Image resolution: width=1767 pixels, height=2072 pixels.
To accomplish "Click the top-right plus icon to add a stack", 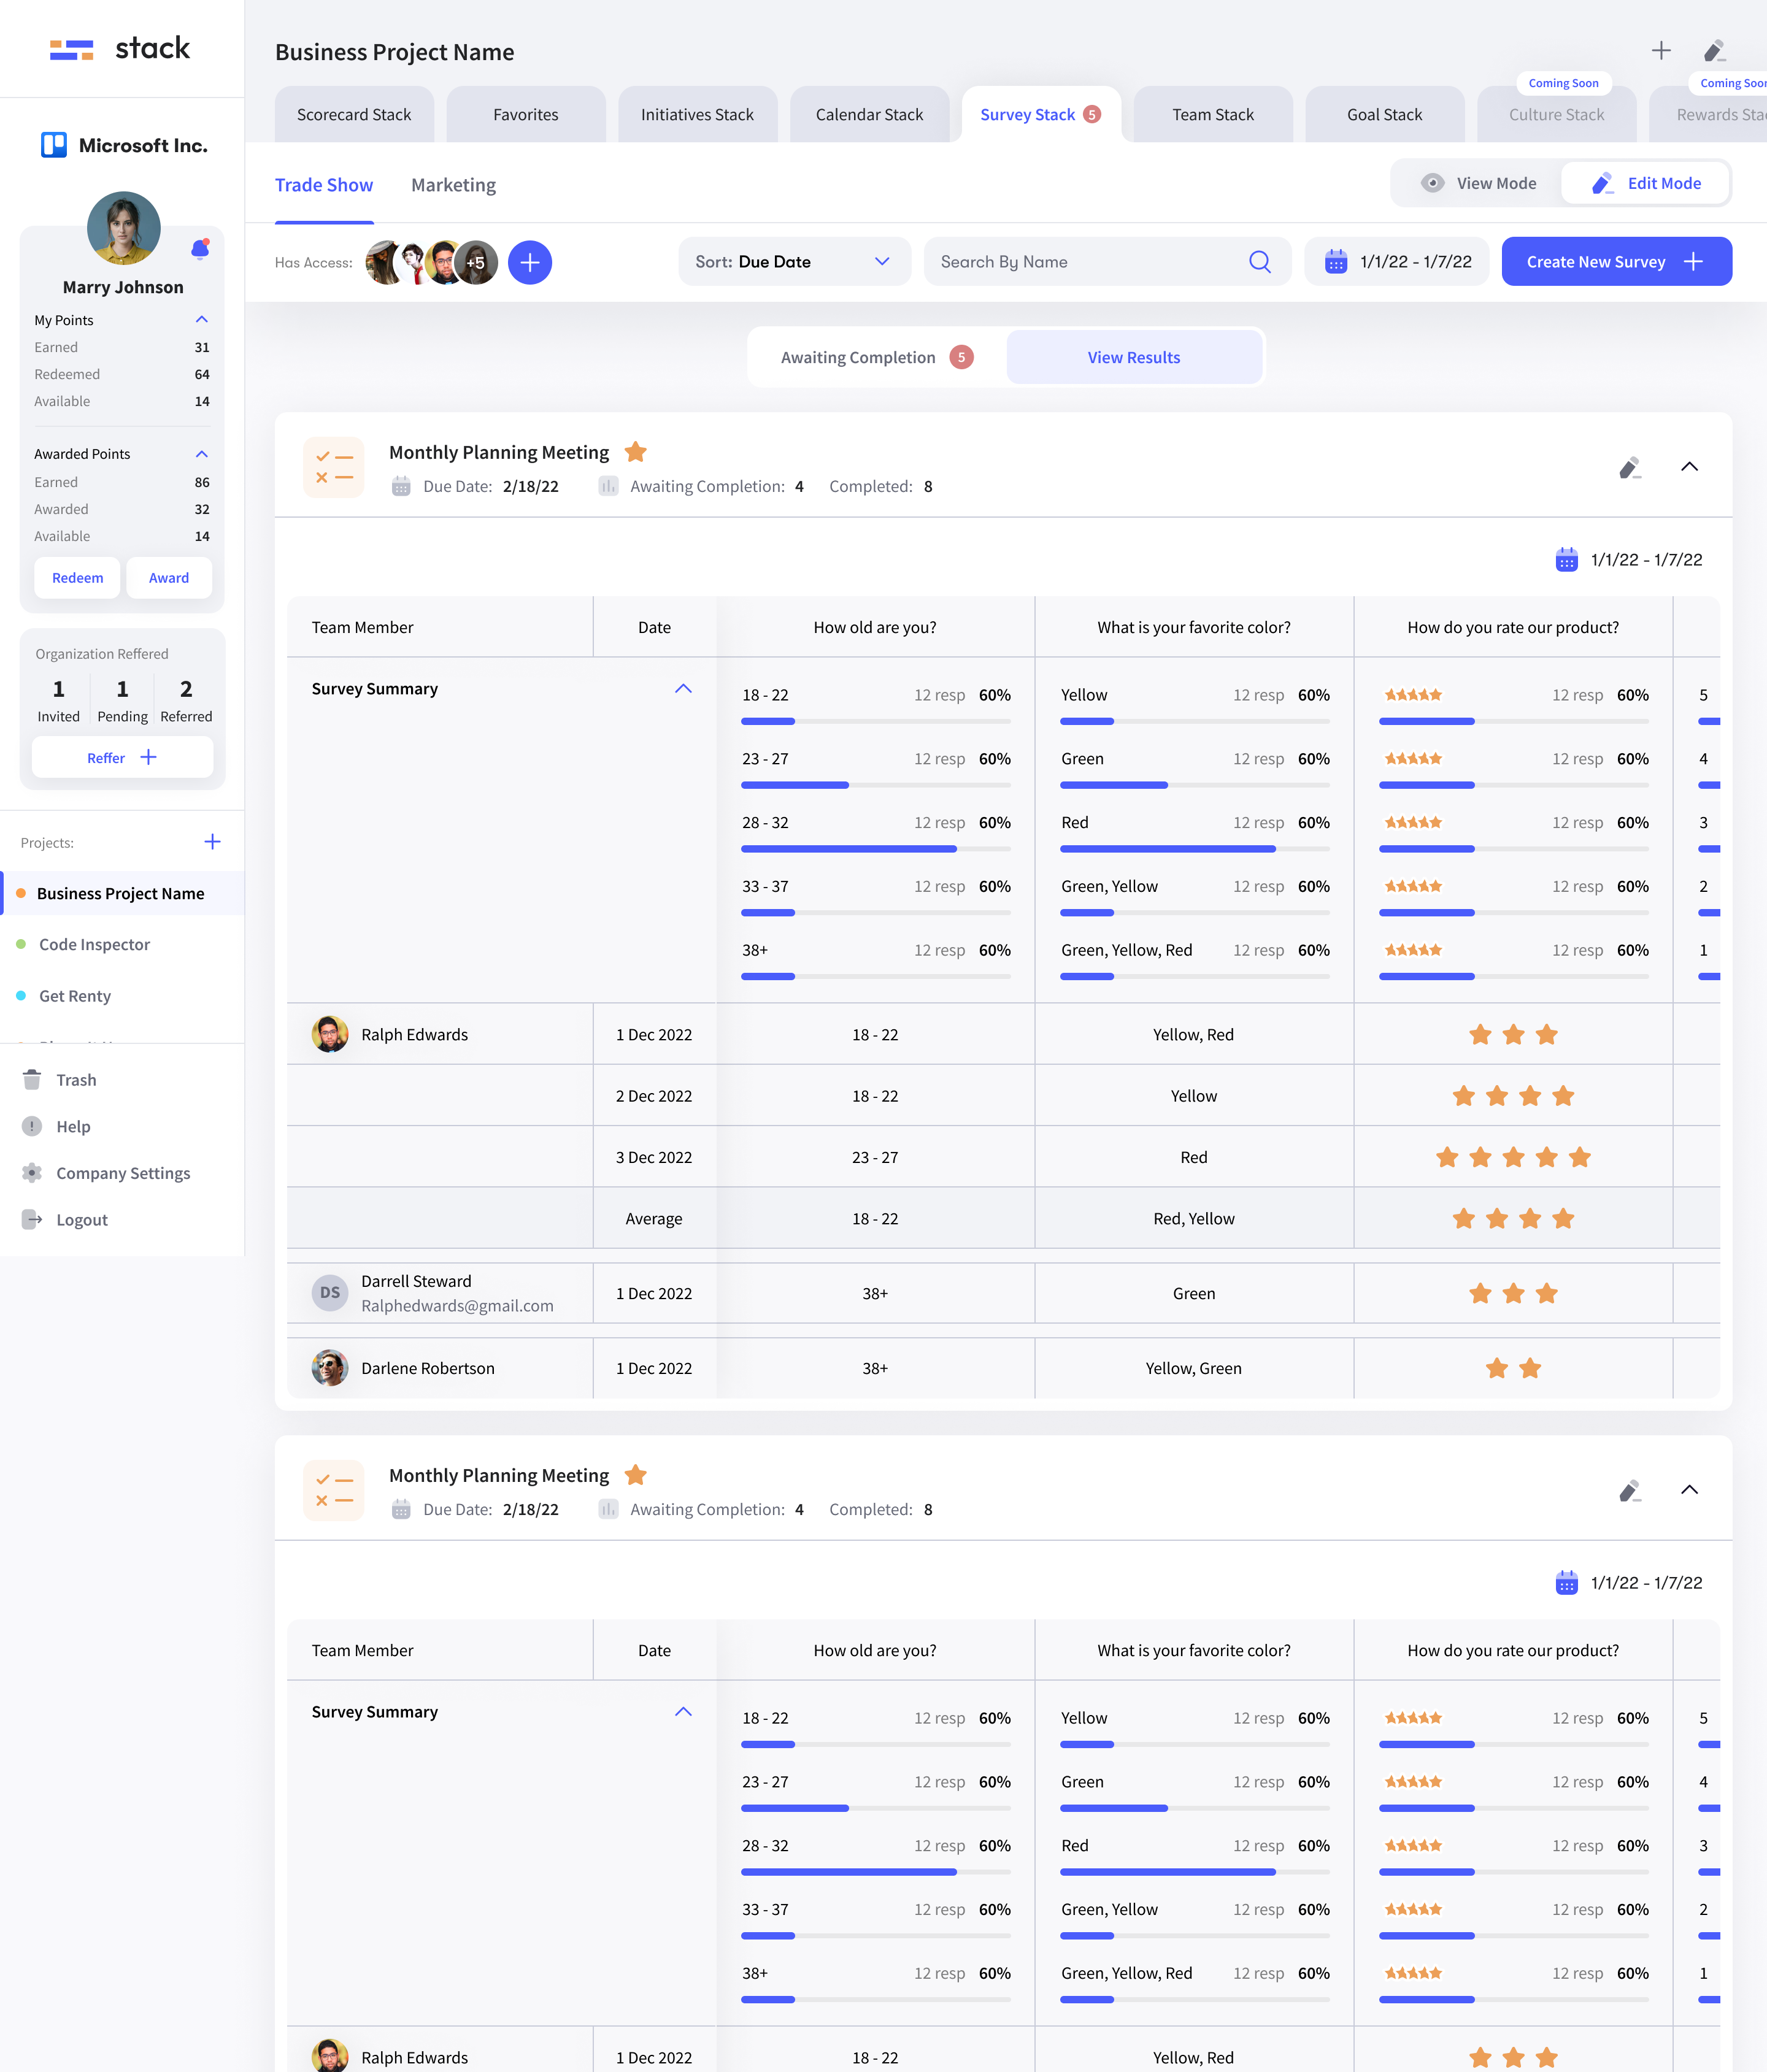I will click(1660, 51).
